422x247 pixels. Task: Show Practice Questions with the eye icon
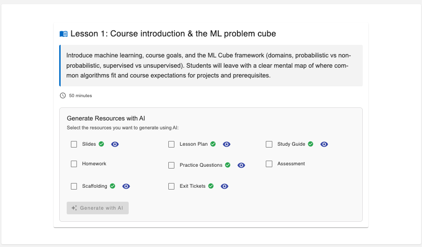coord(241,165)
